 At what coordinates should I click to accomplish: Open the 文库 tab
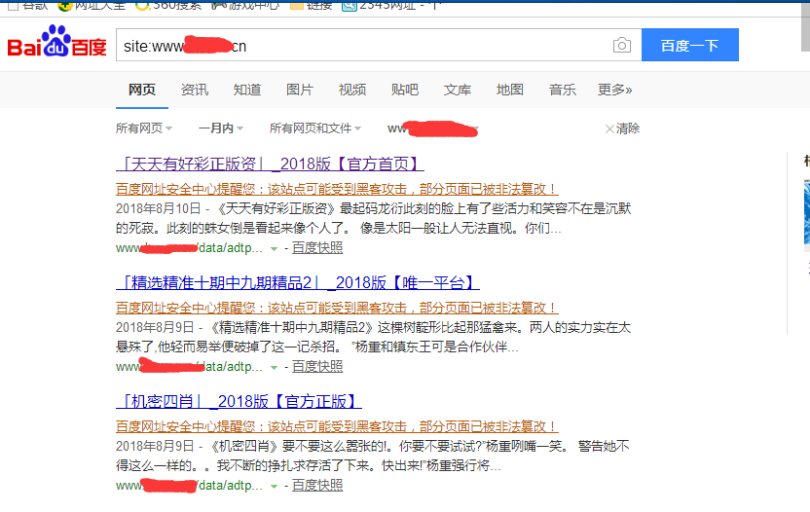tap(458, 90)
